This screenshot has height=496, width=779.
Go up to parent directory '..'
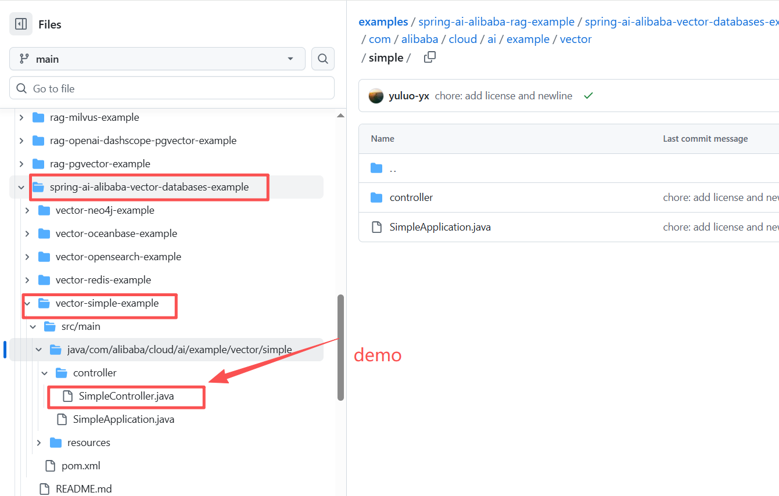[x=393, y=168]
